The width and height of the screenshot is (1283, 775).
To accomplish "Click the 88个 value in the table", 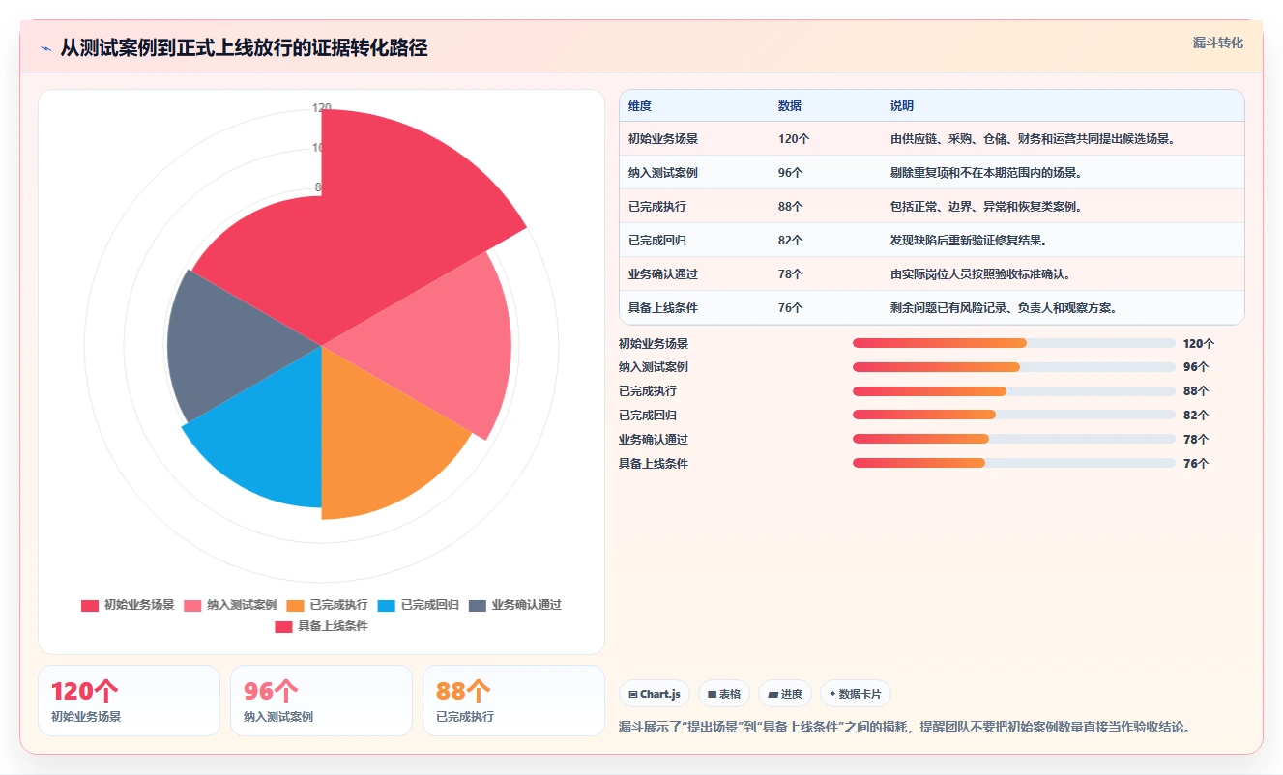I will point(791,207).
